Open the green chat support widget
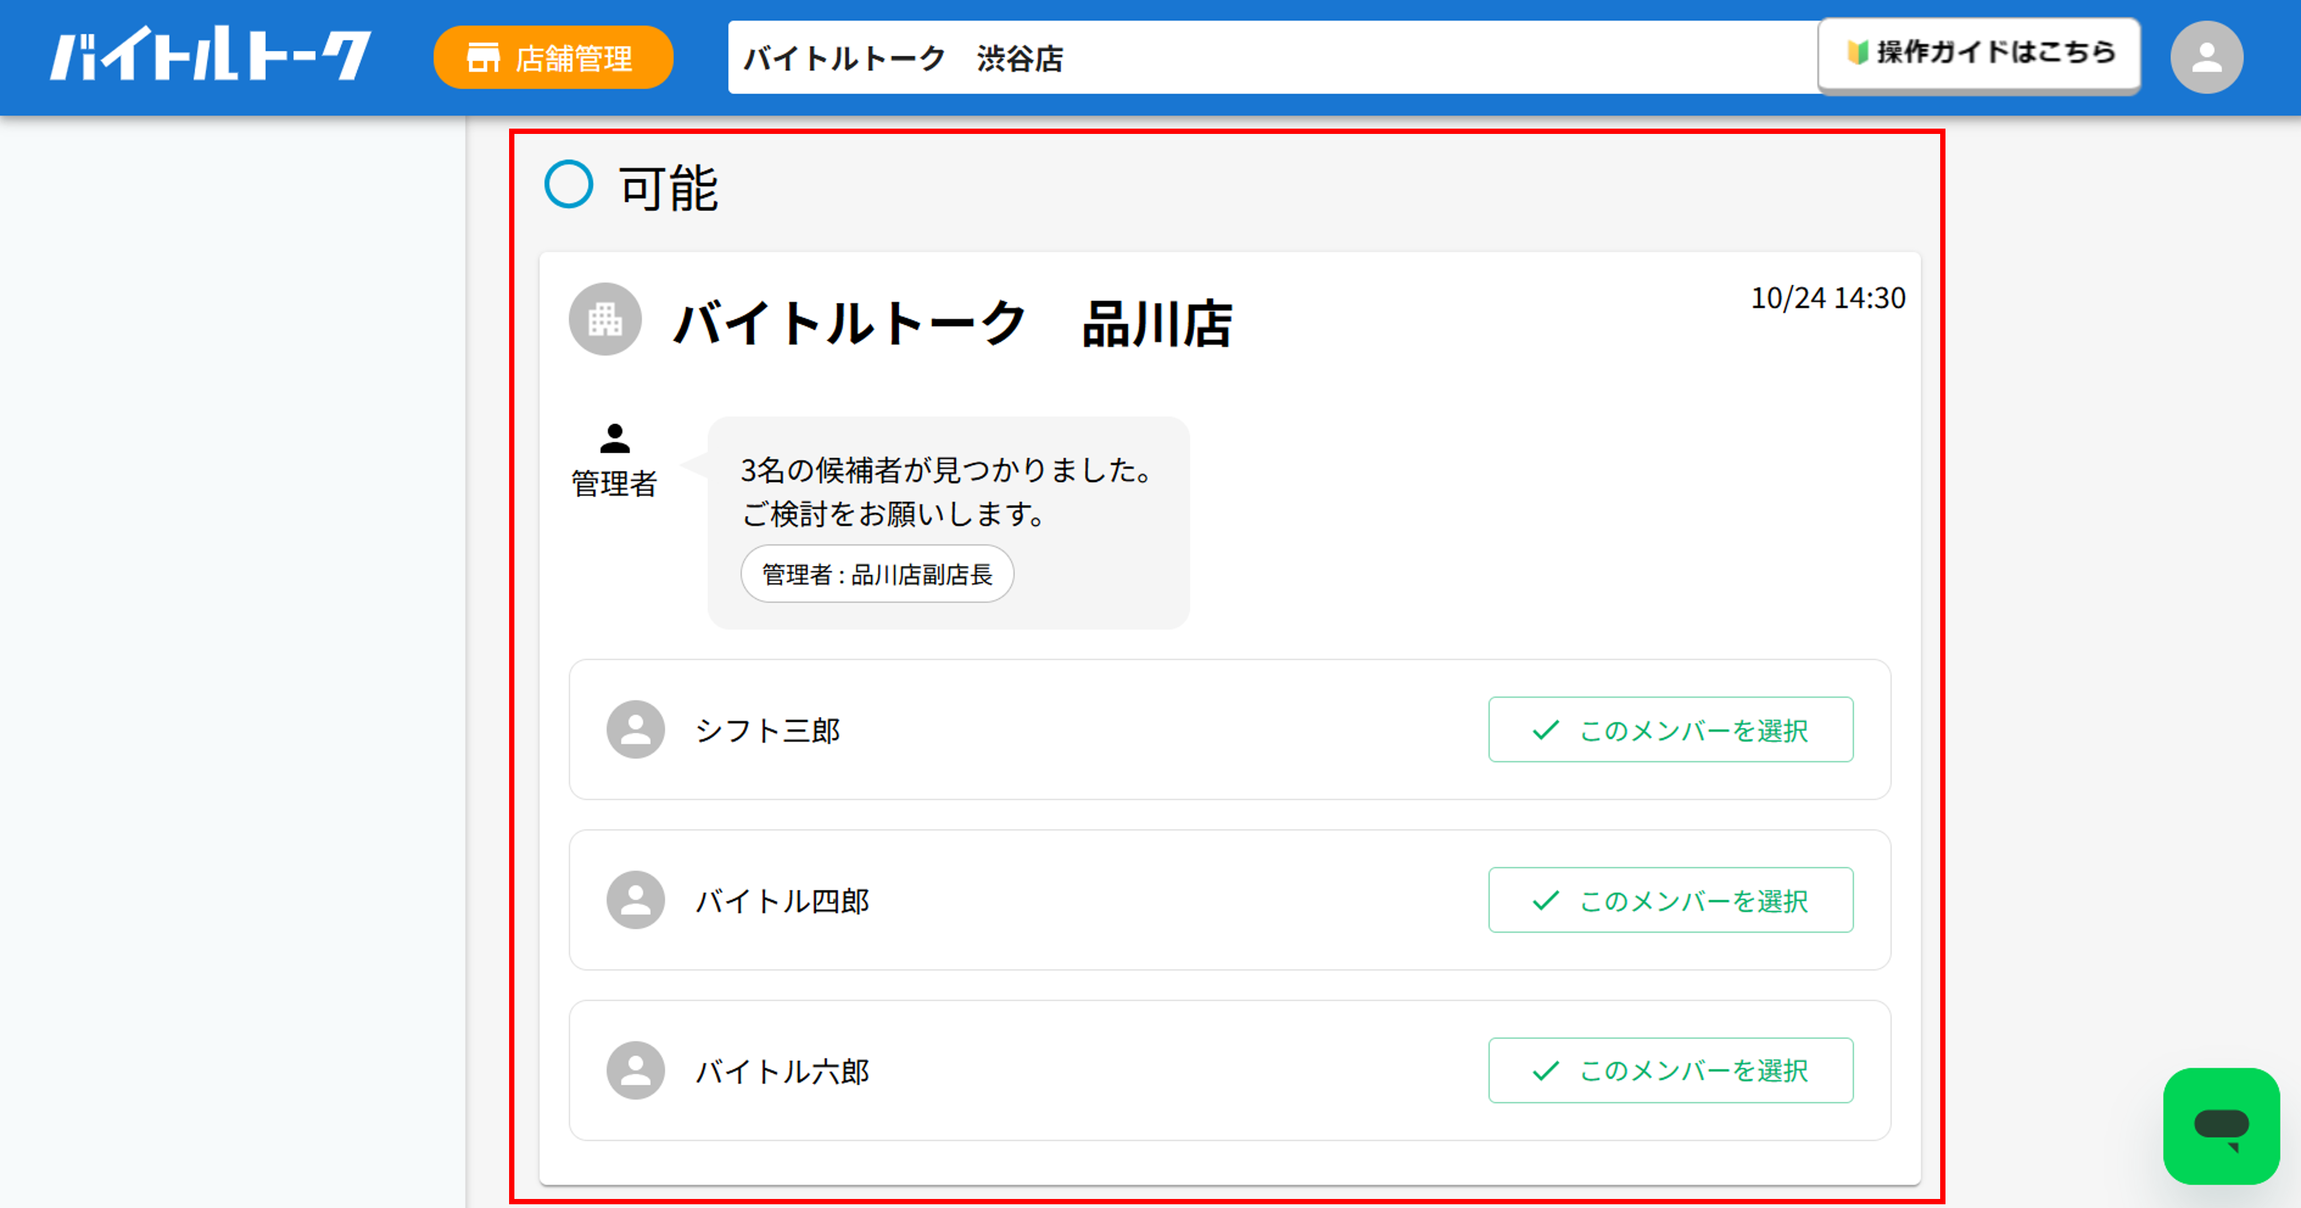This screenshot has height=1208, width=2301. 2221,1126
